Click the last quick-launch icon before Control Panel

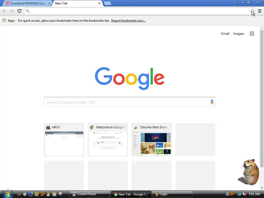pyautogui.click(x=60, y=194)
